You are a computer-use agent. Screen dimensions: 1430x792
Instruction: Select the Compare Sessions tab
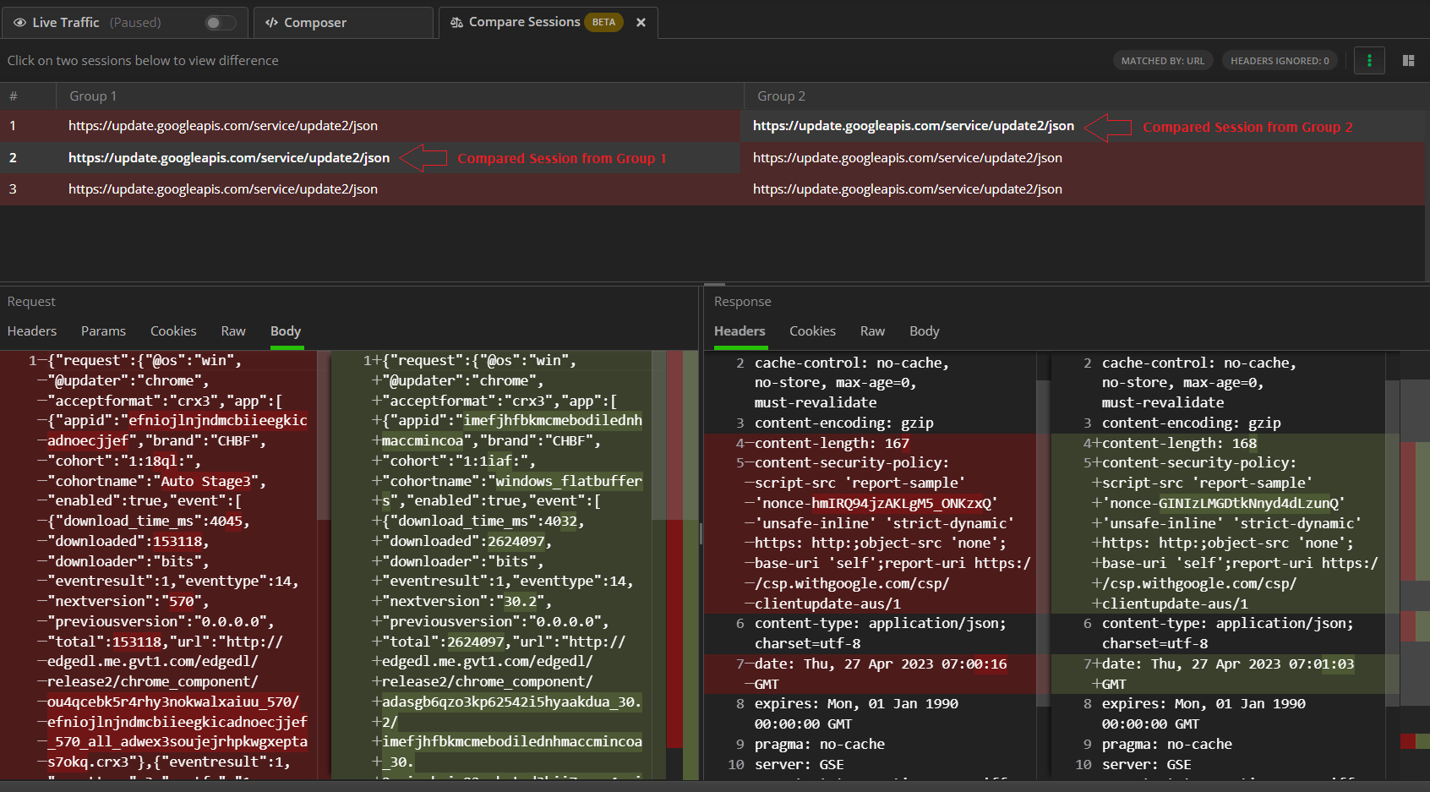click(x=548, y=23)
